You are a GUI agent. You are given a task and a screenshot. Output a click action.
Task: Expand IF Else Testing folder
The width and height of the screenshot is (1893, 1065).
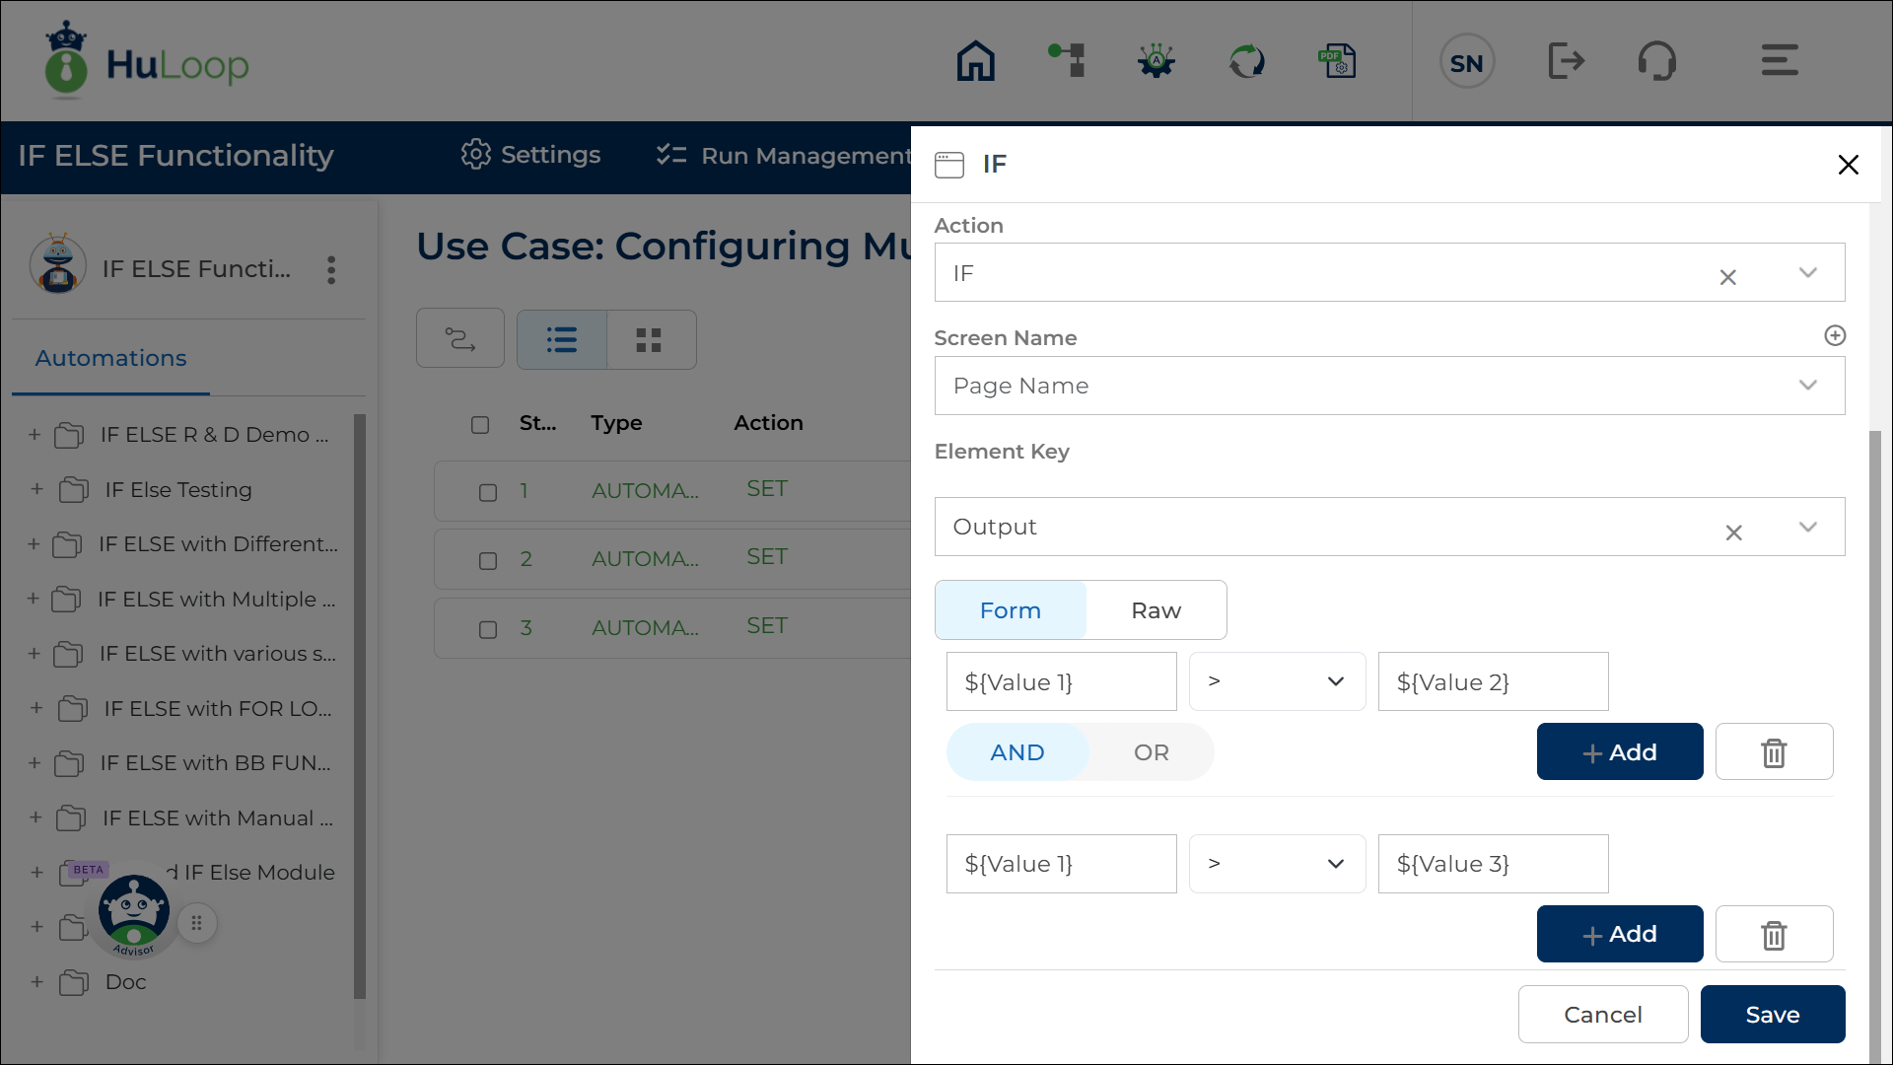pyautogui.click(x=36, y=489)
